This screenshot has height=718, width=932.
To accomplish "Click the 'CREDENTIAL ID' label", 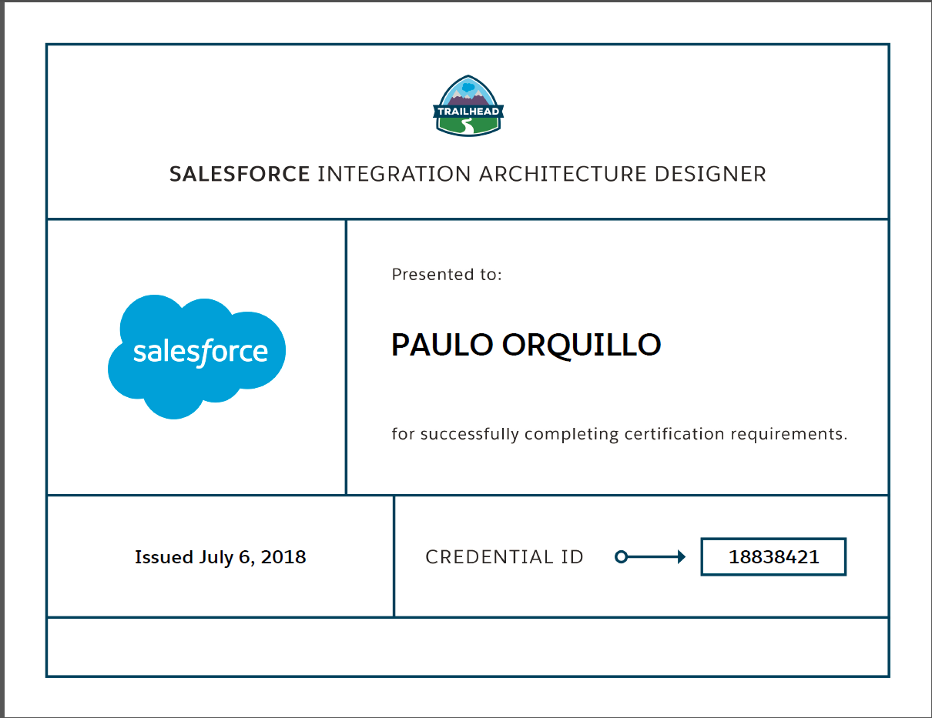I will pyautogui.click(x=505, y=556).
